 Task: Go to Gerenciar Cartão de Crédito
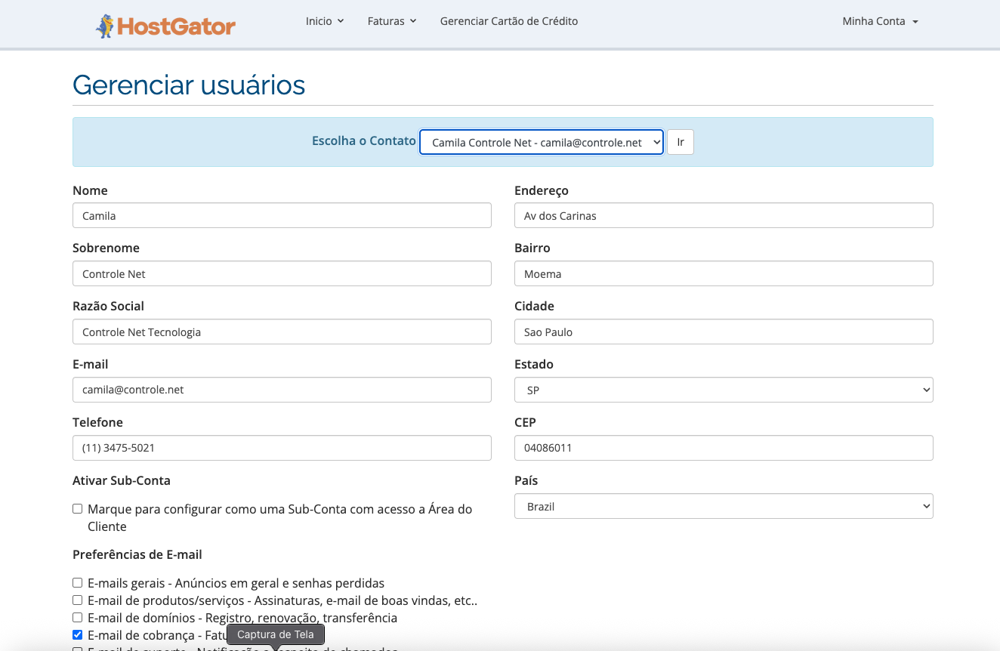509,21
